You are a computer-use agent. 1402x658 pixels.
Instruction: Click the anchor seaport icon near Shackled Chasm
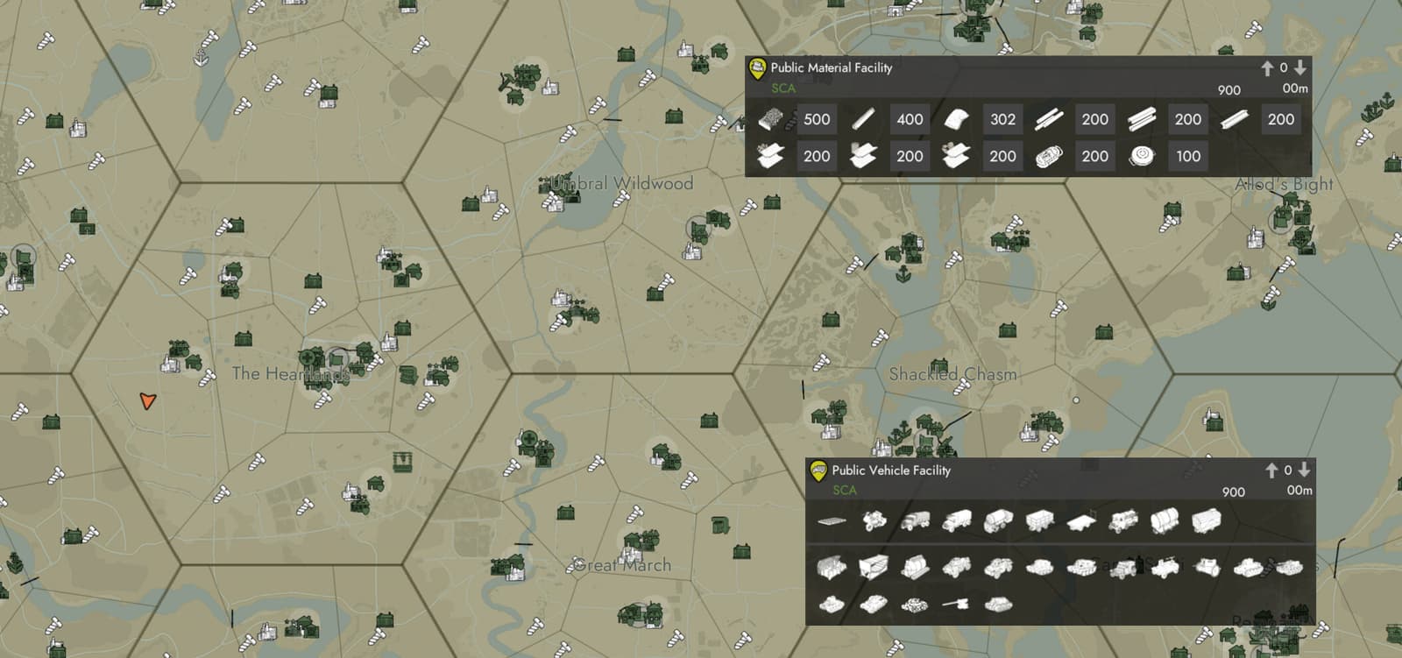pos(903,274)
